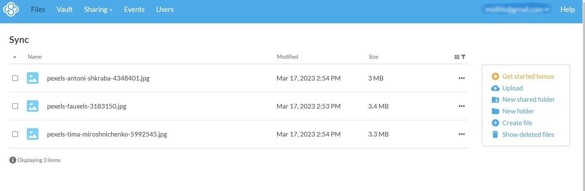
Task: Click the Sync cloud logo icon
Action: 11,9
